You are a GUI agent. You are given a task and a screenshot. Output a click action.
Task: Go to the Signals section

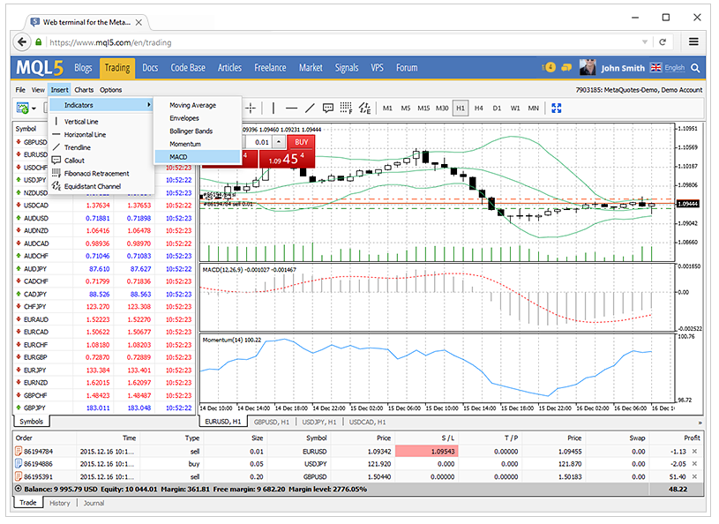tap(347, 68)
